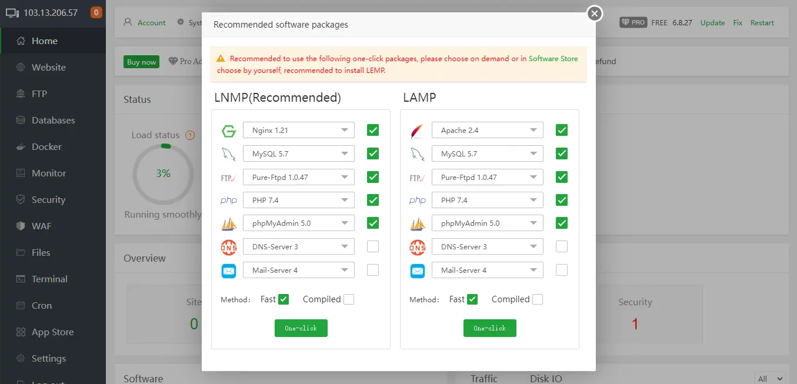The height and width of the screenshot is (384, 797).
Task: Click the phpMyAdmin sailboat icon in LAMP
Action: [x=418, y=223]
